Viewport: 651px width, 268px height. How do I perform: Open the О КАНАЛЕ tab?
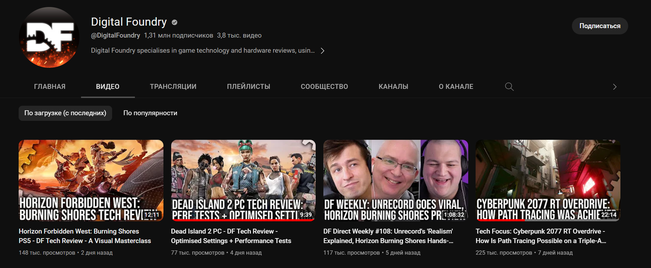(456, 87)
